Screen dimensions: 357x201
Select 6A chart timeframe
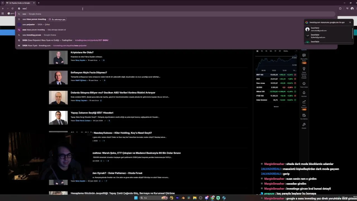[x=271, y=51]
